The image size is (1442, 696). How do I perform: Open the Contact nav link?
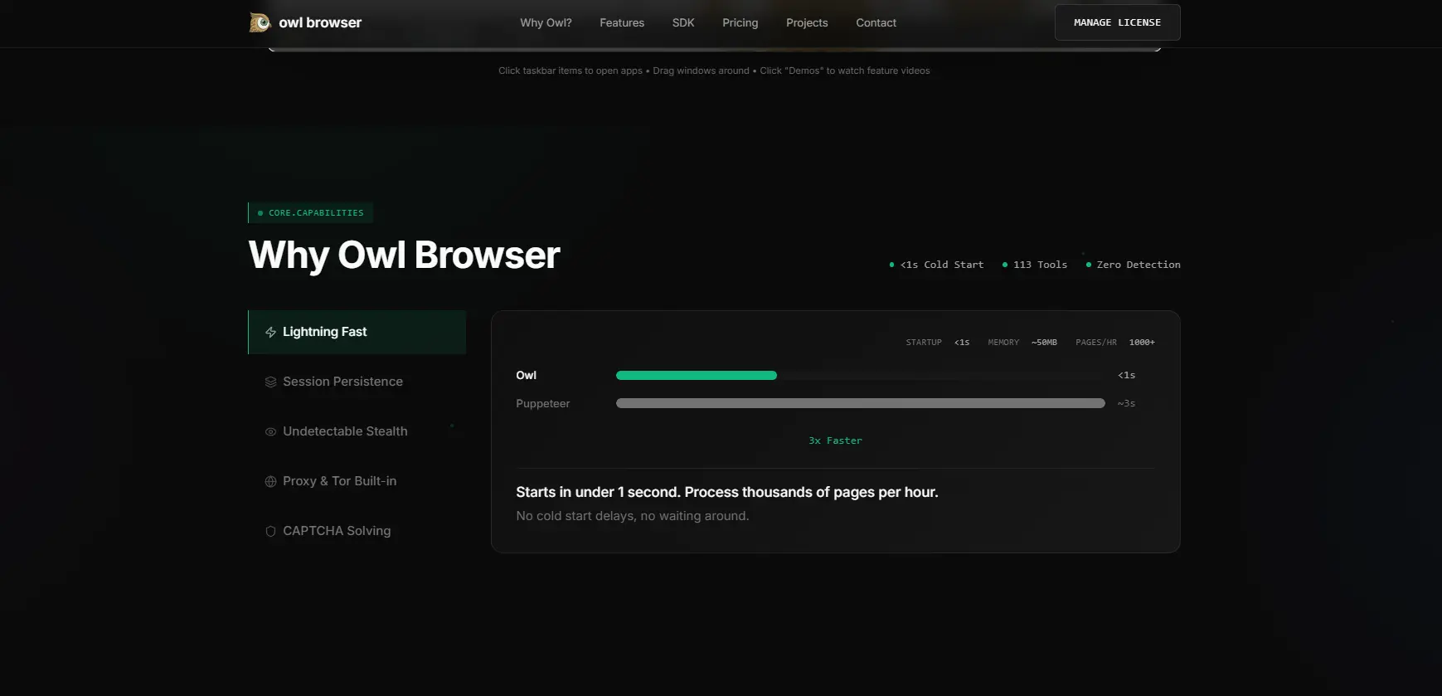(x=876, y=22)
